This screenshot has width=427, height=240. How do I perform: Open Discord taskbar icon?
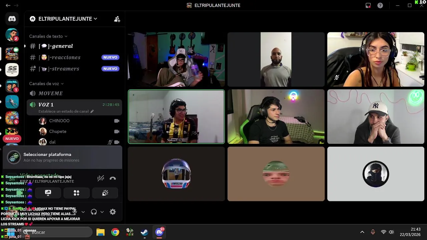pyautogui.click(x=159, y=232)
